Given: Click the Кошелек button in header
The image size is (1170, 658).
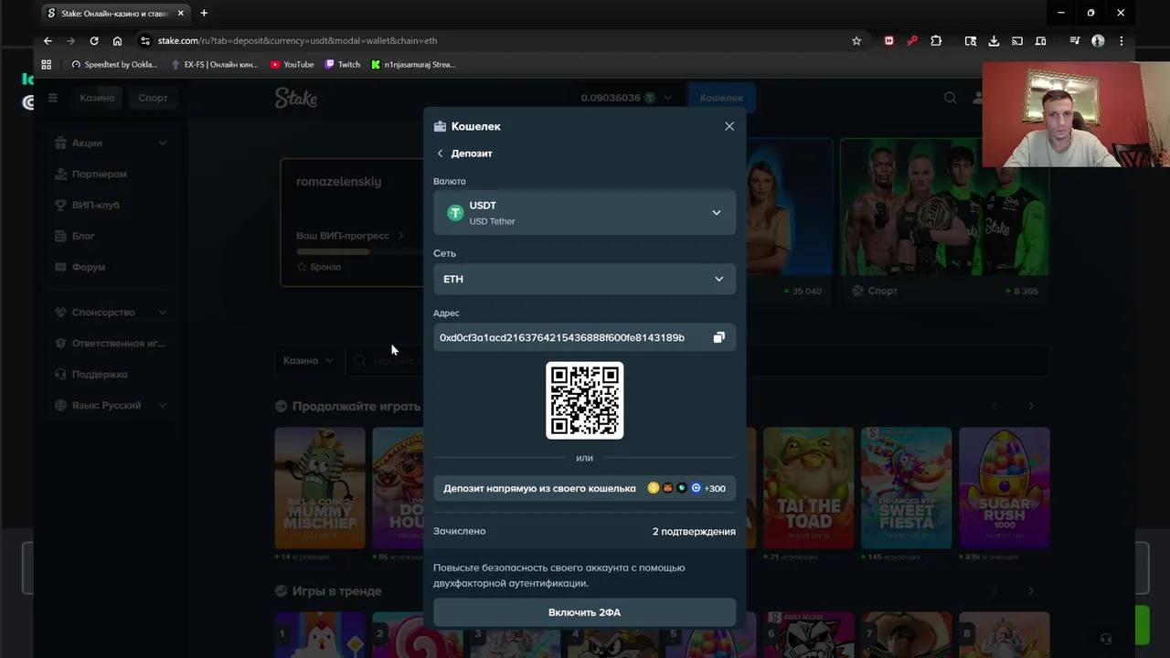Looking at the screenshot, I should (721, 98).
